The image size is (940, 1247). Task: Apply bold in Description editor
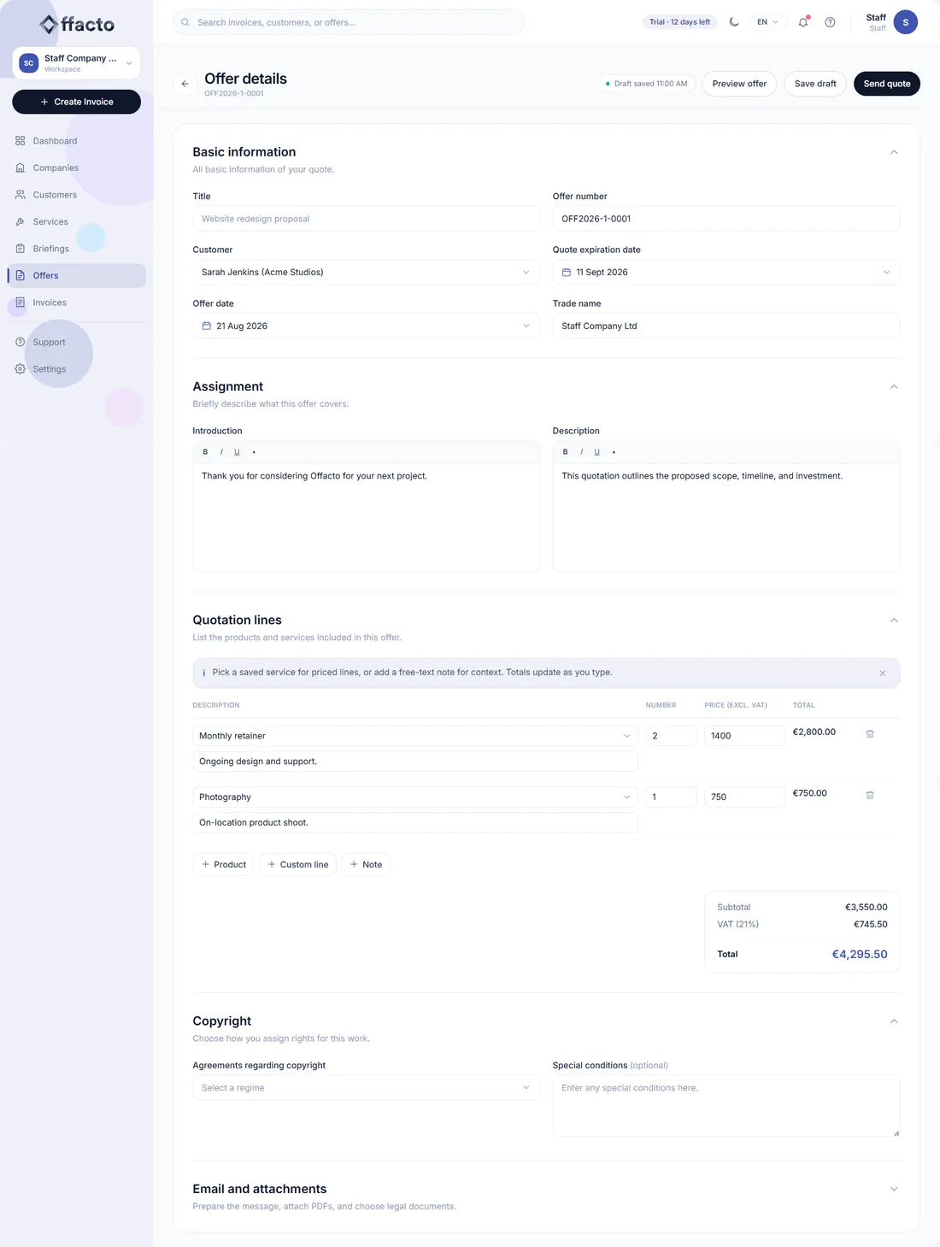click(565, 452)
